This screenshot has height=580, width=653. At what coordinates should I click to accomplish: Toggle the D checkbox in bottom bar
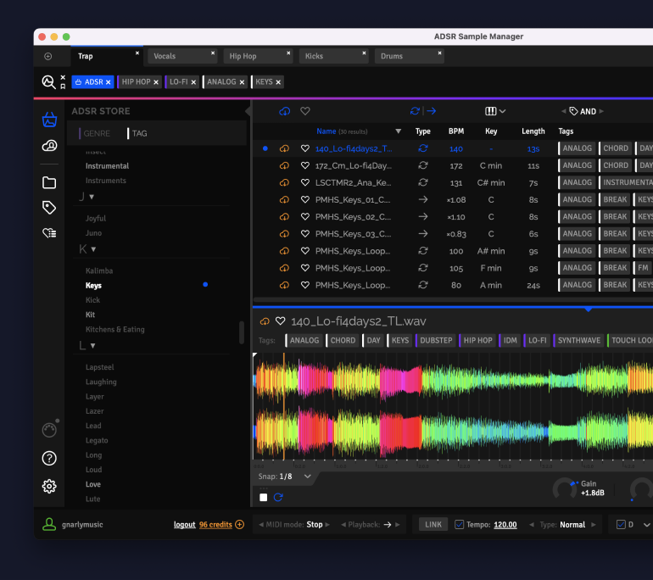click(621, 525)
